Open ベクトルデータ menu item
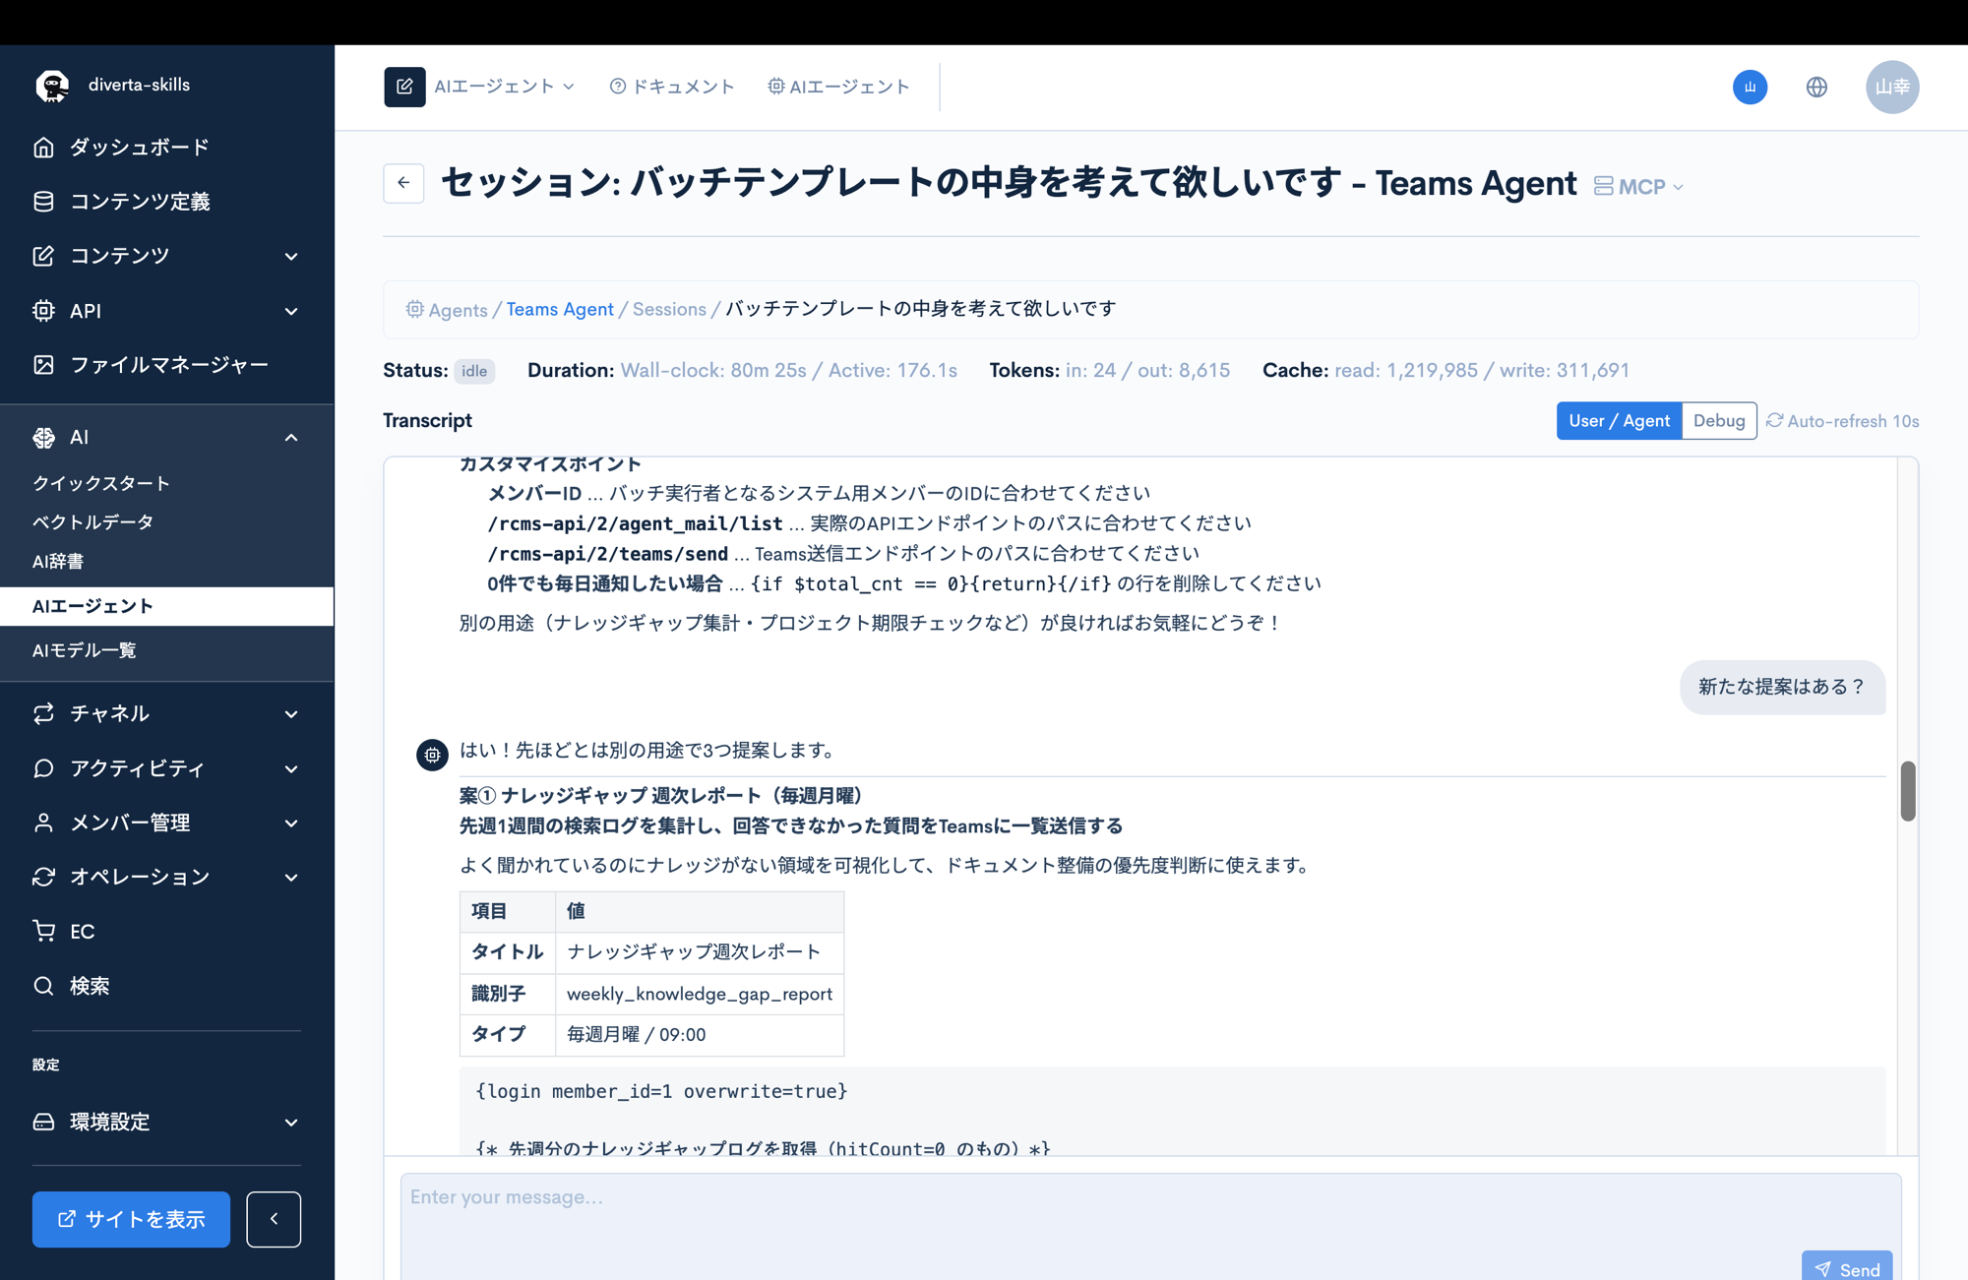 (x=92, y=521)
